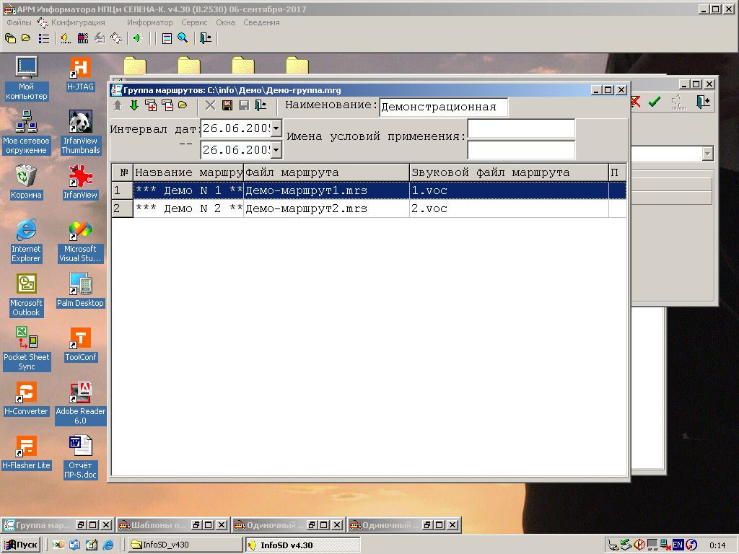Switch to InfoSD_v430 taskbar button
739x554 pixels.
pos(184,545)
